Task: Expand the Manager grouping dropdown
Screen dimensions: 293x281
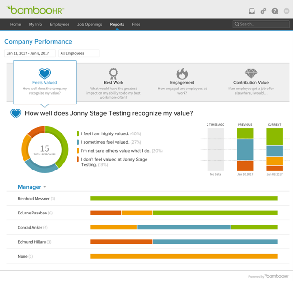Action: click(31, 187)
